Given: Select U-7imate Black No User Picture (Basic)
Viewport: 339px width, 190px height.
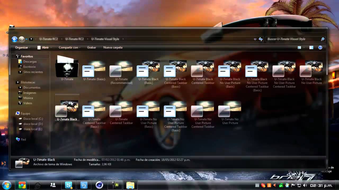Looking at the screenshot, I should click(230, 74).
